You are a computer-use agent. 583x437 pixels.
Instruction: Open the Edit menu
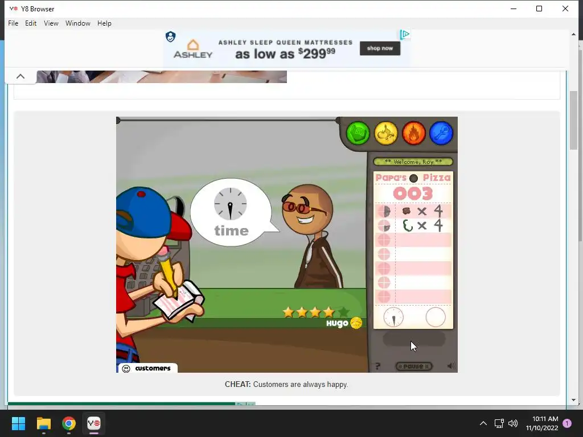31,23
